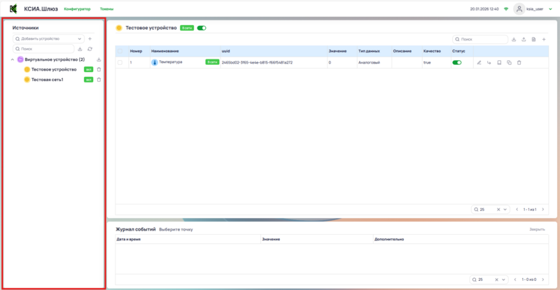This screenshot has height=290, width=560.
Task: Delete Тестовое устройство using its trash icon
Action: (99, 70)
